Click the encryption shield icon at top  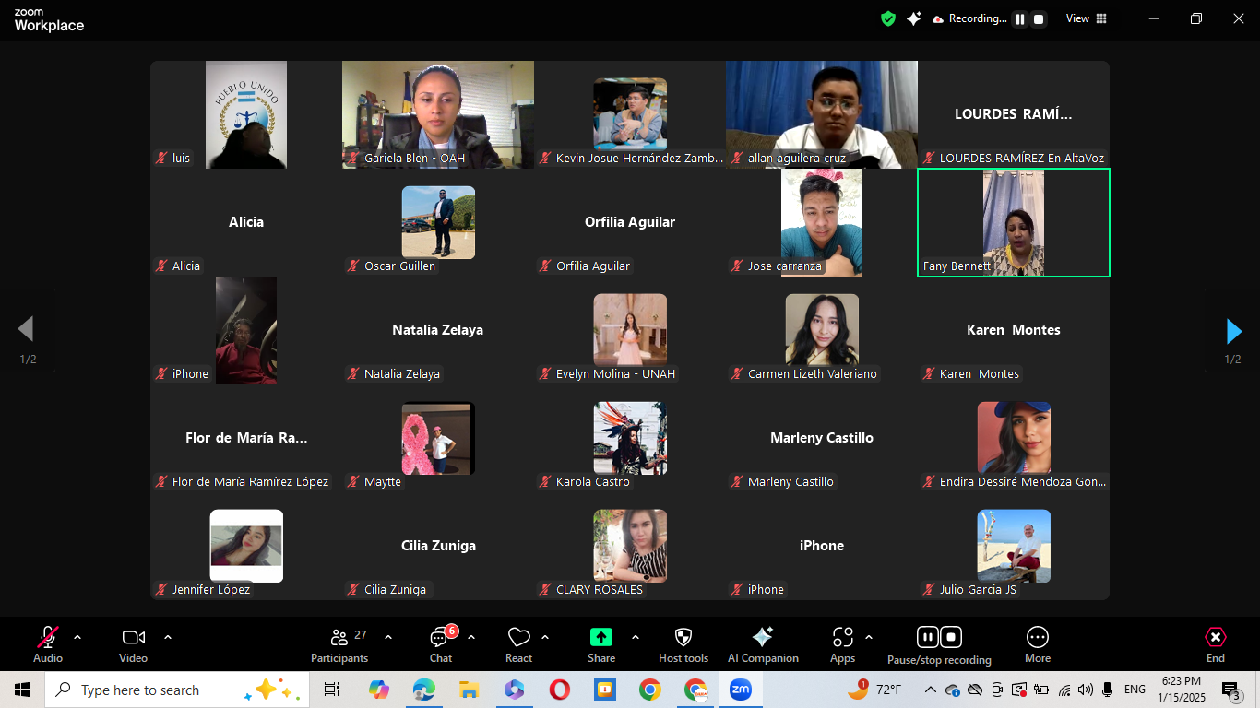(888, 18)
